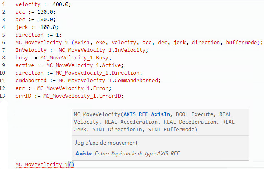Click 'MC_MoveVelocity_1.InVelocity' on line 7
The image size is (264, 169).
click(x=102, y=50)
